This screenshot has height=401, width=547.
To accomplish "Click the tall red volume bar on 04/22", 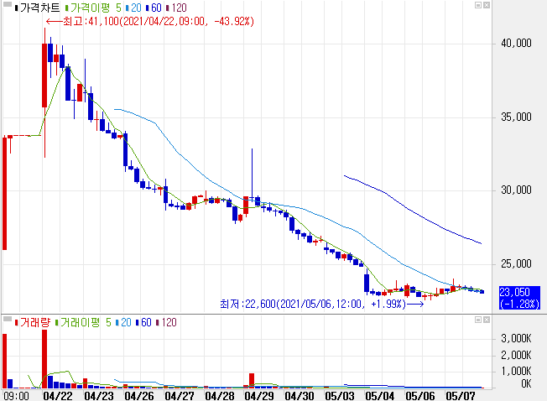I will click(x=44, y=359).
